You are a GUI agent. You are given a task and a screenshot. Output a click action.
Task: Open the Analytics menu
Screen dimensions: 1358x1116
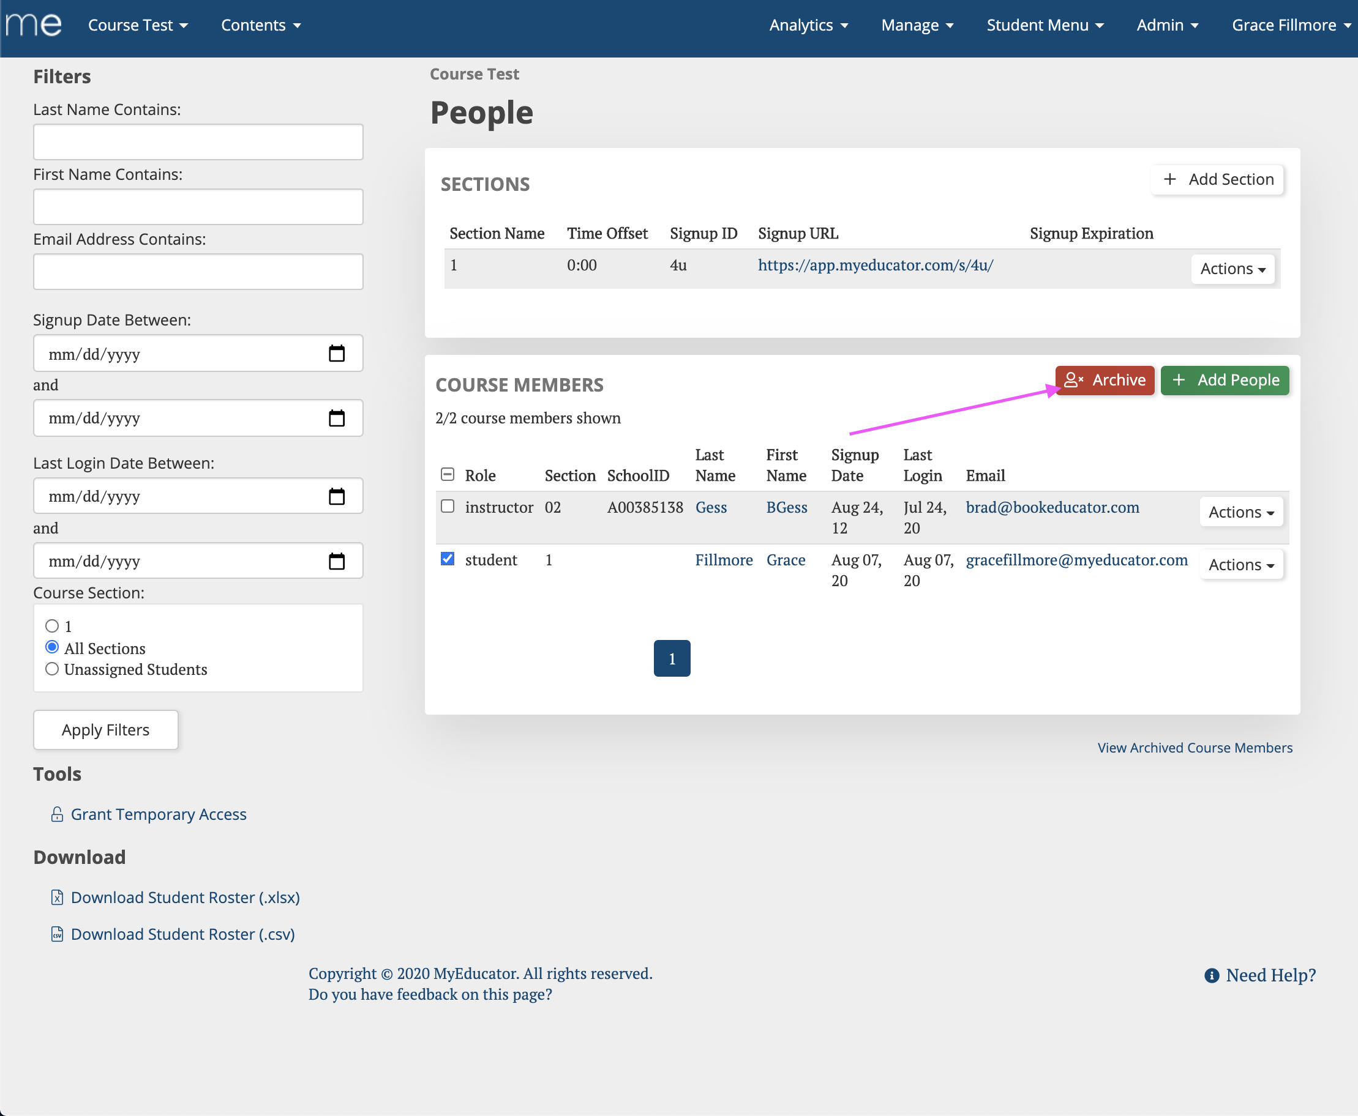(808, 25)
